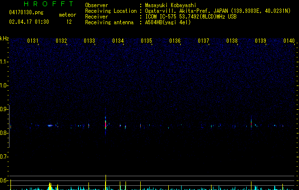
Task: Click the Receiving antenna label
Action: pos(109,22)
